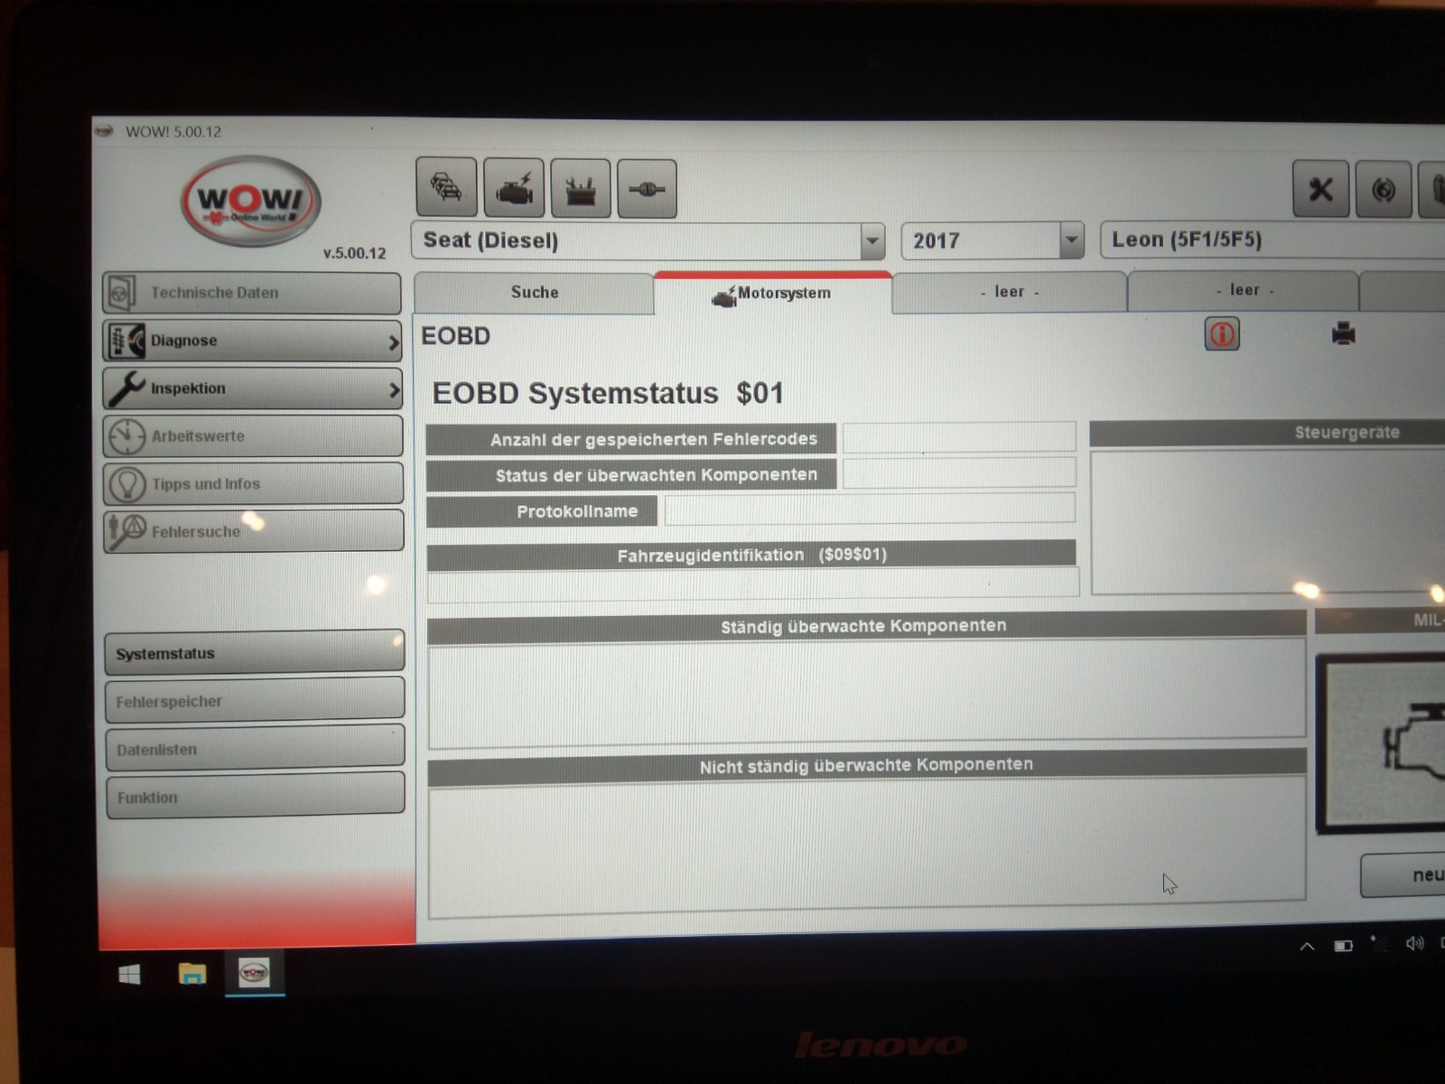Open Tipps und Infos
1445x1084 pixels.
click(x=253, y=484)
